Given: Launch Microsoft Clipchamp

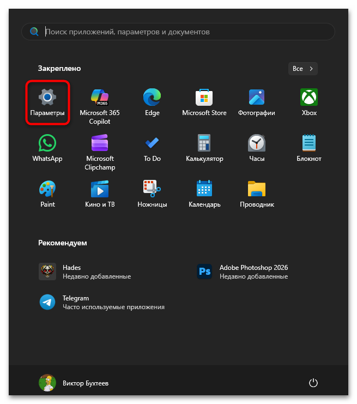Looking at the screenshot, I should [x=100, y=152].
